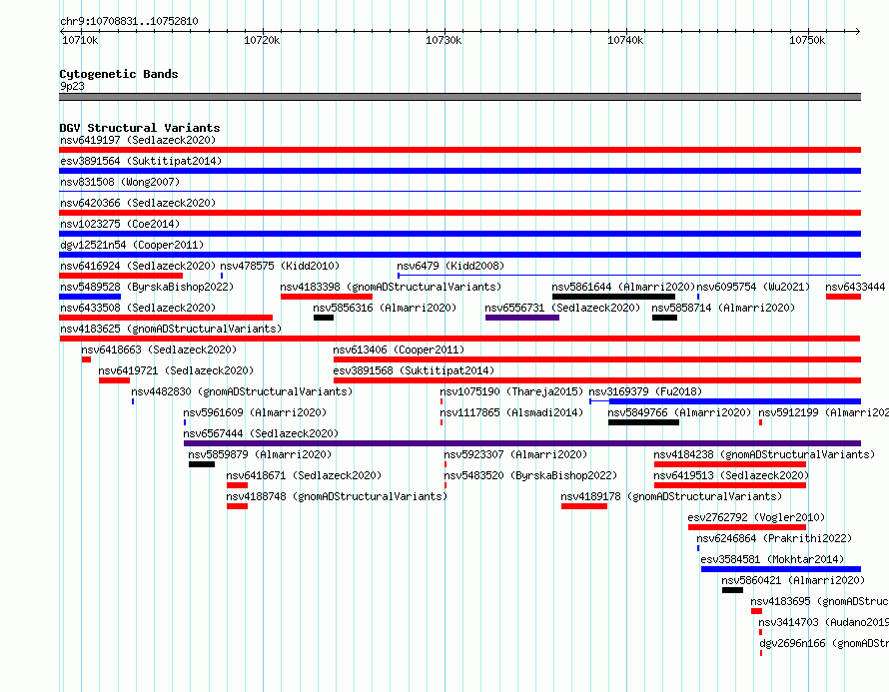Click the nsv3414703 (Audano2019) label

823,622
